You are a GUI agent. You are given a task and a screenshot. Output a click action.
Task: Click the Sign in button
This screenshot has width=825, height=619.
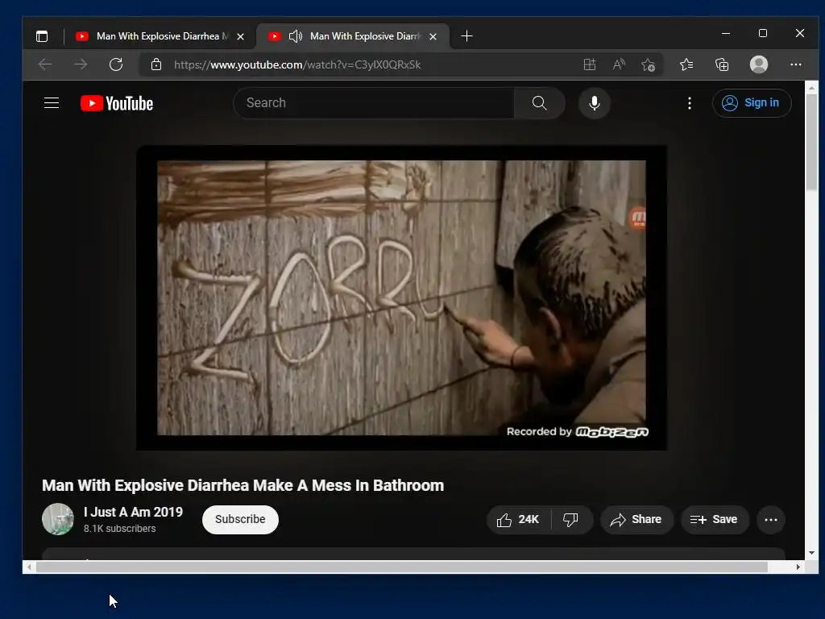pos(752,102)
